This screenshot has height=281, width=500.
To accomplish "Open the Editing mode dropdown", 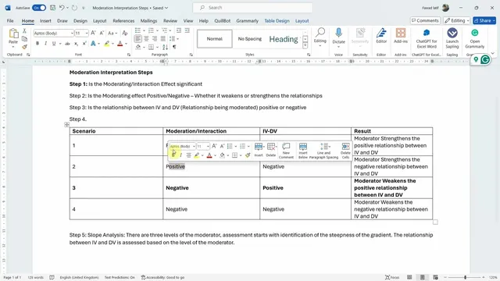I will pos(457,20).
